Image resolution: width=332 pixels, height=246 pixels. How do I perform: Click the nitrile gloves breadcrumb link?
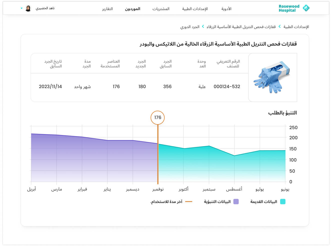241,27
